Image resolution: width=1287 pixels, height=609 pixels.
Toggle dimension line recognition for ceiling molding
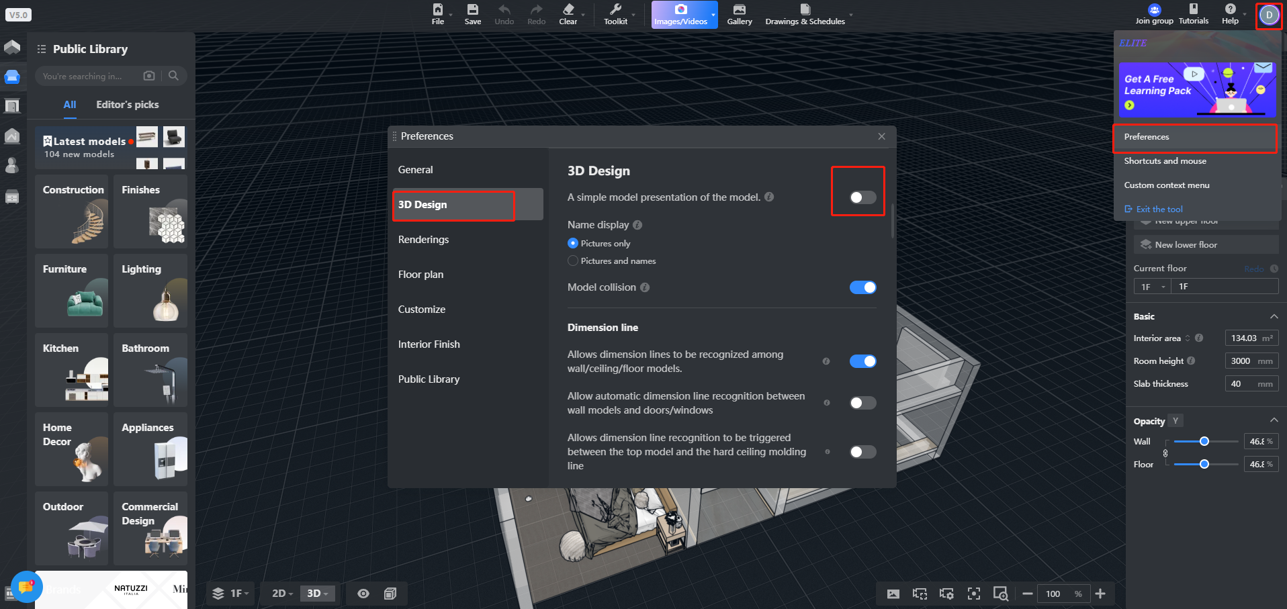click(863, 452)
